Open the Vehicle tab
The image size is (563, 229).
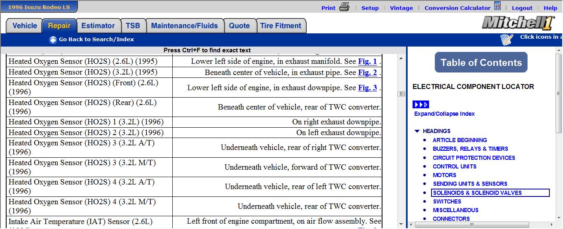coord(25,26)
